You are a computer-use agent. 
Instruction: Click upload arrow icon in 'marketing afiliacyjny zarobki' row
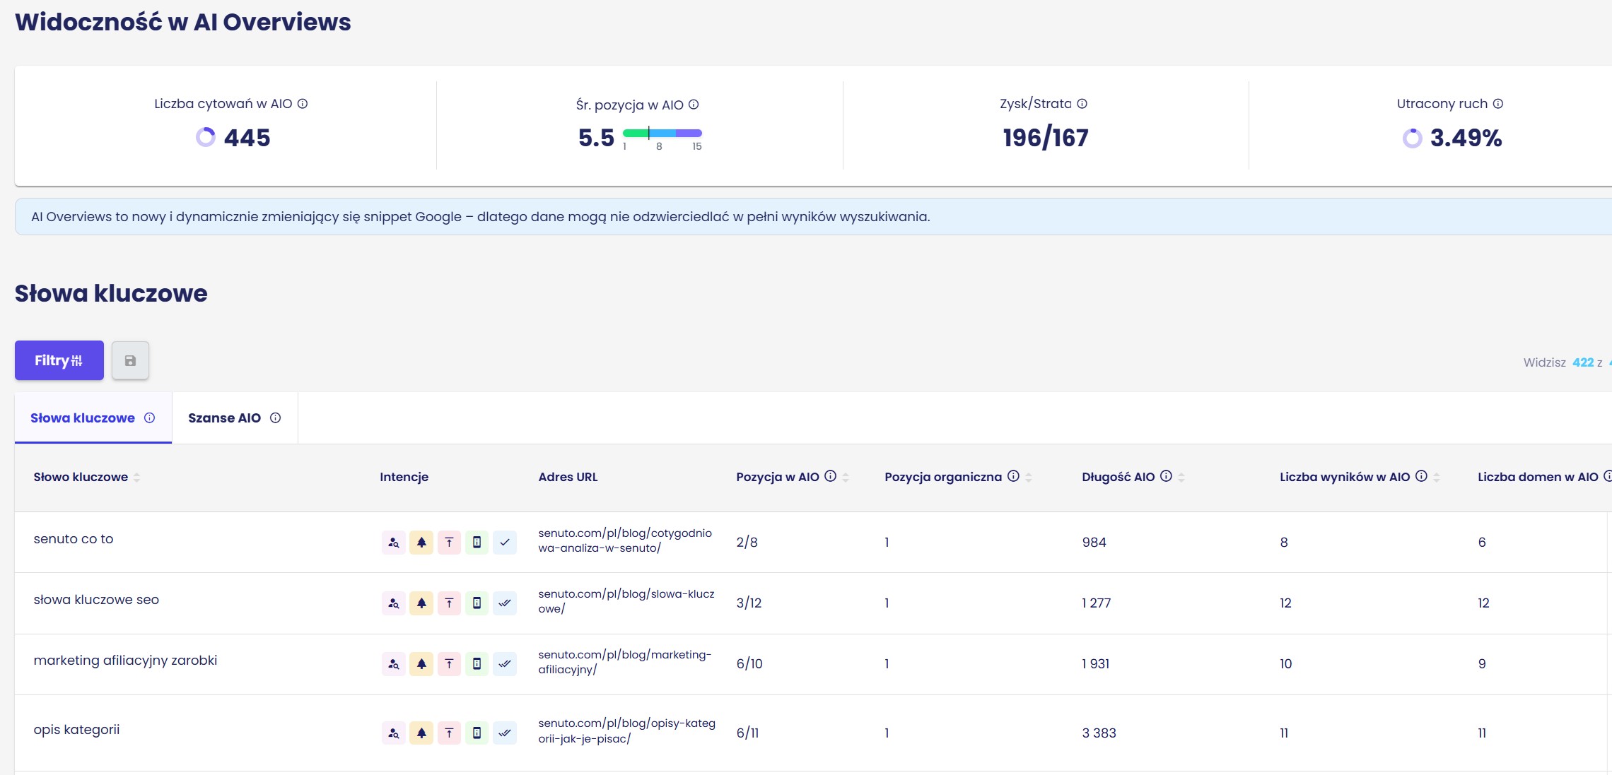point(449,664)
